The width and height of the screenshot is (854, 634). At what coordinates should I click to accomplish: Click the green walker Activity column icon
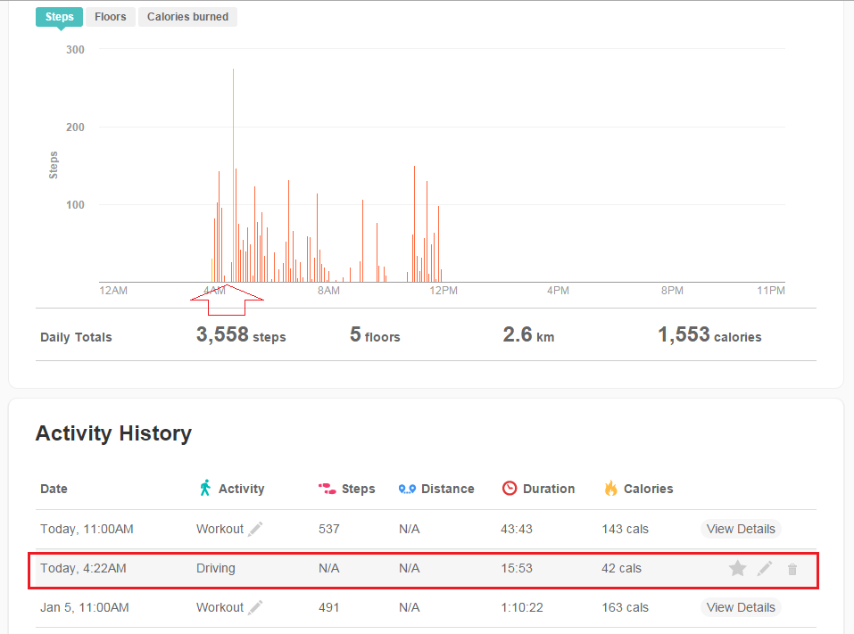coord(205,488)
